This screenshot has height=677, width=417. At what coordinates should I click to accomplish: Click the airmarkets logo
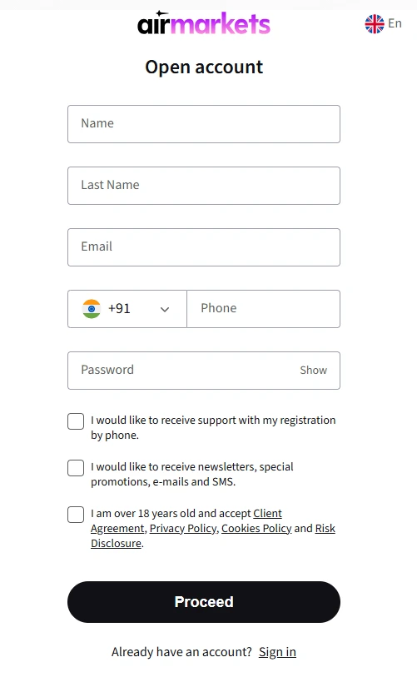click(x=204, y=23)
